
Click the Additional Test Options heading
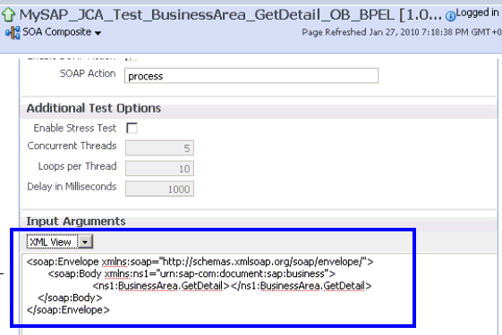(93, 108)
